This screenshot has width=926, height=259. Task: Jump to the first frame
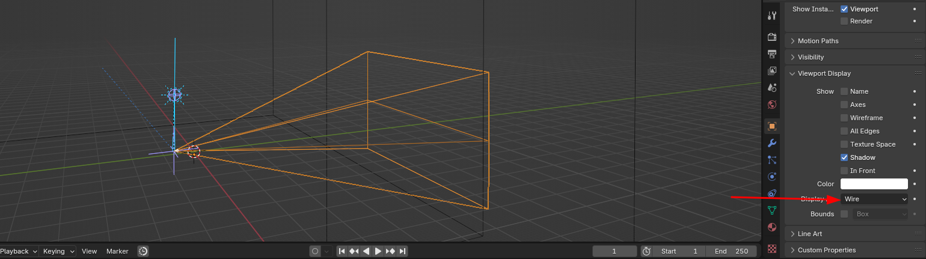click(342, 251)
